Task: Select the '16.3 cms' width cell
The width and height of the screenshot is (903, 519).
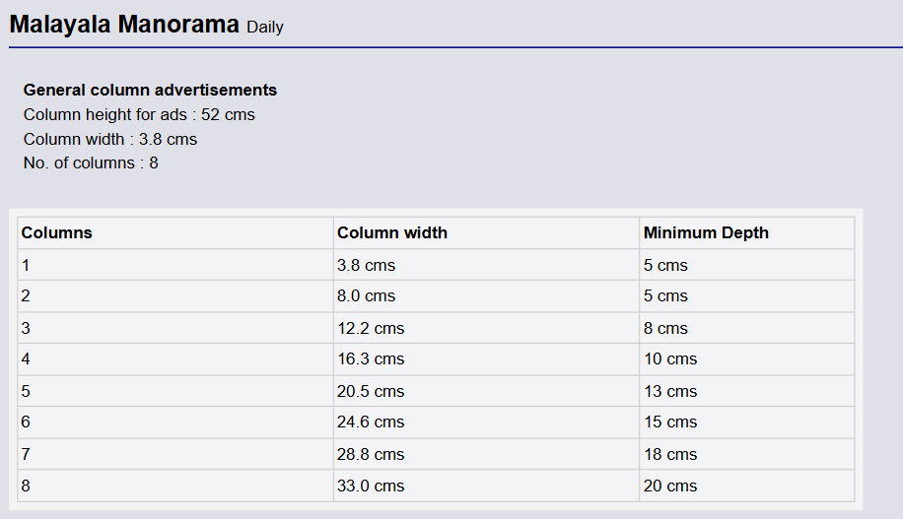Action: [487, 359]
